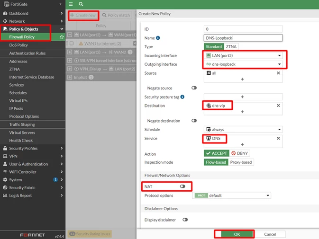Click the Firewall Policy favorite star

[x=62, y=37]
